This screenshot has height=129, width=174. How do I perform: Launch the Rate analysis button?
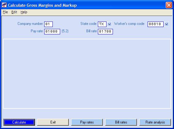point(155,122)
